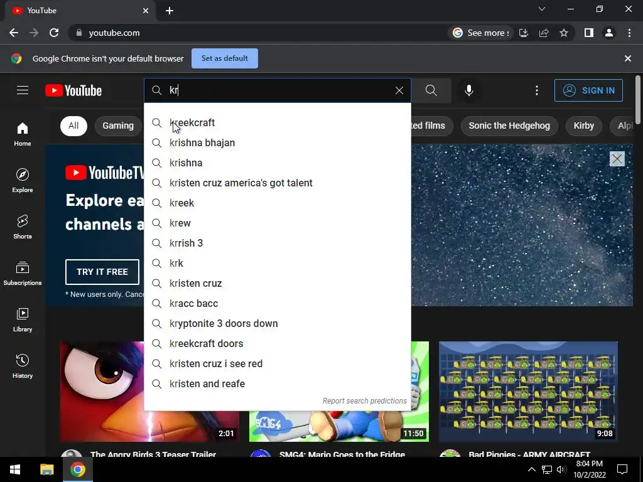
Task: Reload the page in Chrome
Action: tap(54, 33)
